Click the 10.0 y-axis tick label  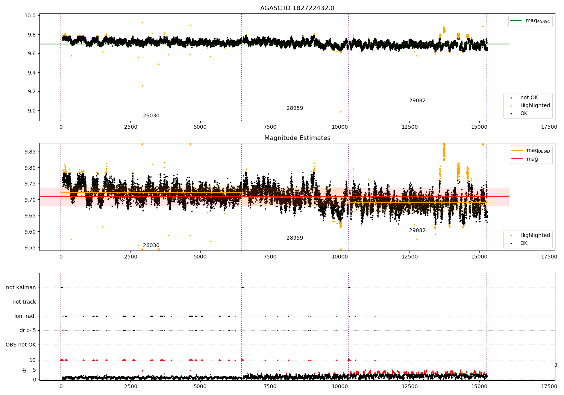click(30, 16)
